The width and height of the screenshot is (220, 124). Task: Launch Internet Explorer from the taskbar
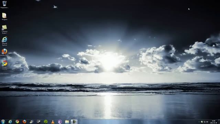coord(10,122)
